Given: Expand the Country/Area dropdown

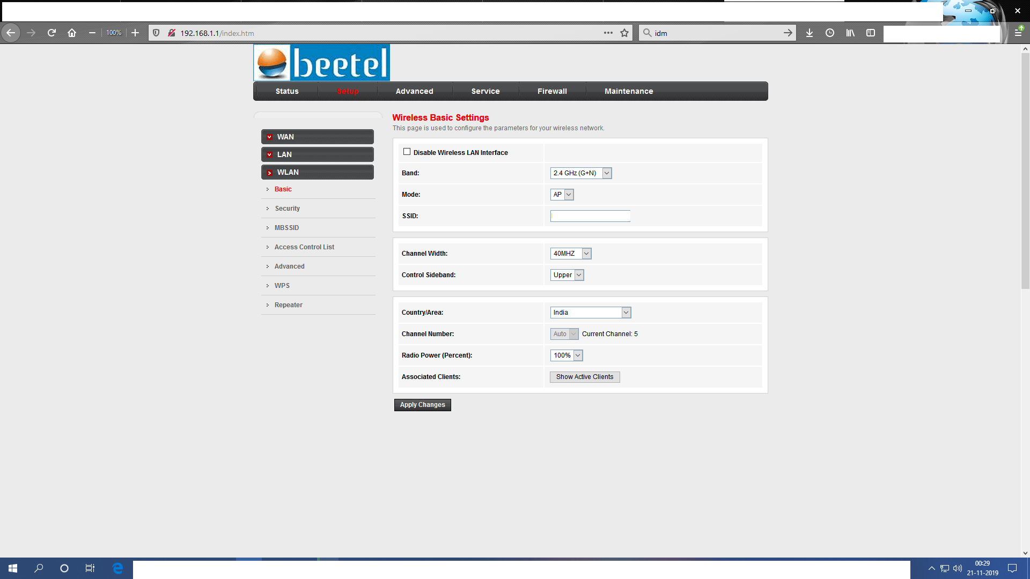Looking at the screenshot, I should (590, 313).
